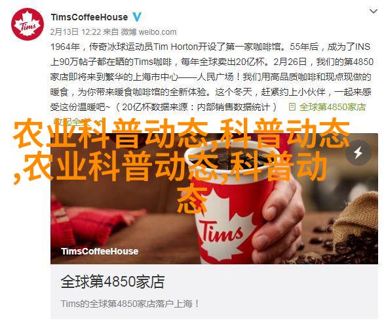
Task: Click the TimsCoffeeHouse watermark on the photo
Action: (100, 251)
